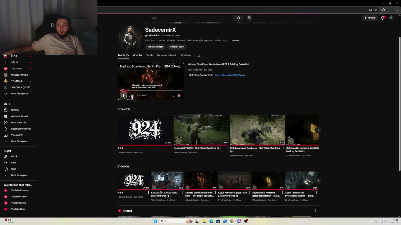Open YouTube Studio sidebar link

pyautogui.click(x=18, y=197)
